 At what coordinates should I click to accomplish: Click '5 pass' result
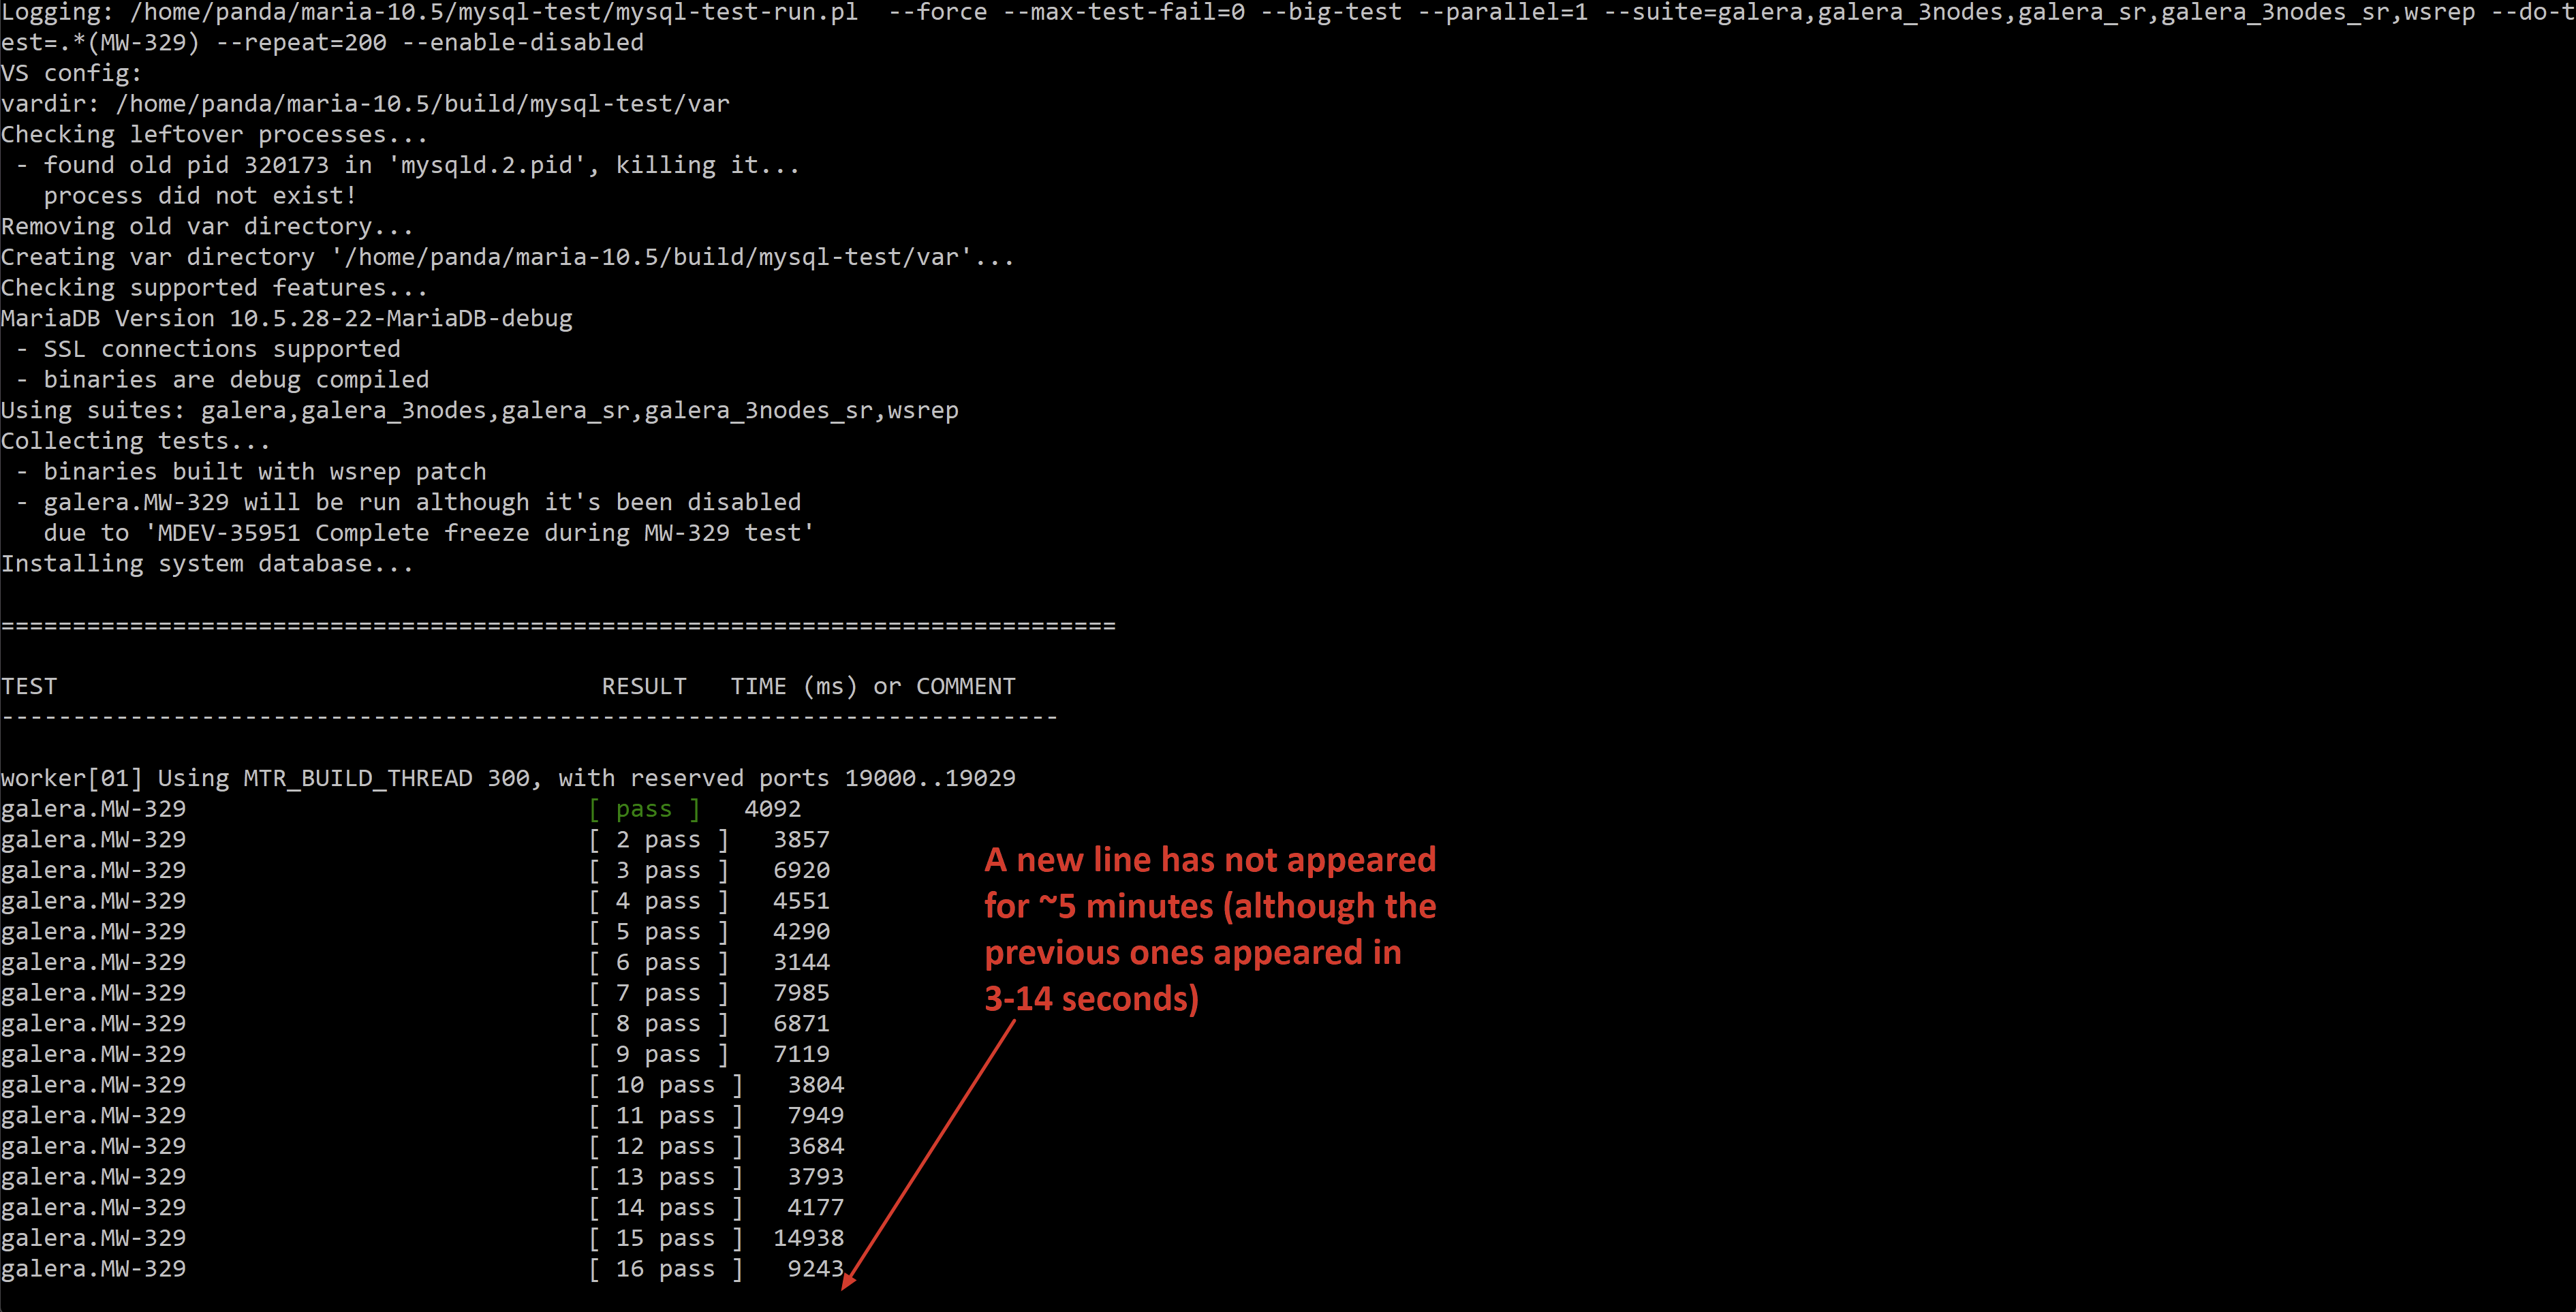tap(658, 932)
